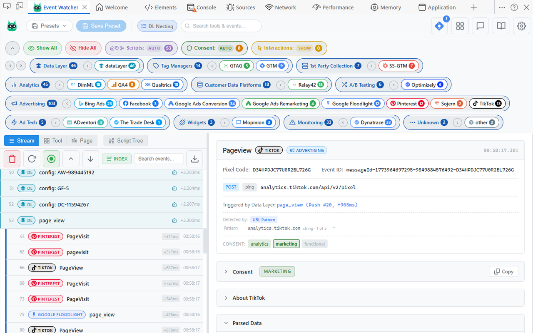The image size is (533, 333).
Task: Click the up arrow navigation button
Action: (x=71, y=159)
